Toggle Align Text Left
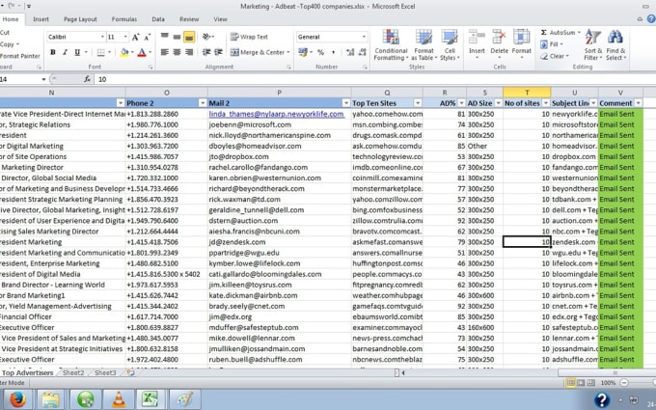 tap(165, 52)
